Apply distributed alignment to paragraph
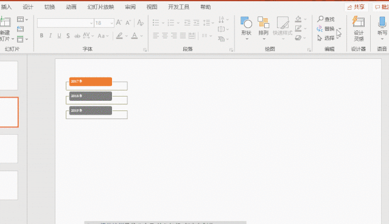Image resolution: width=389 pixels, height=224 pixels. tap(192, 36)
